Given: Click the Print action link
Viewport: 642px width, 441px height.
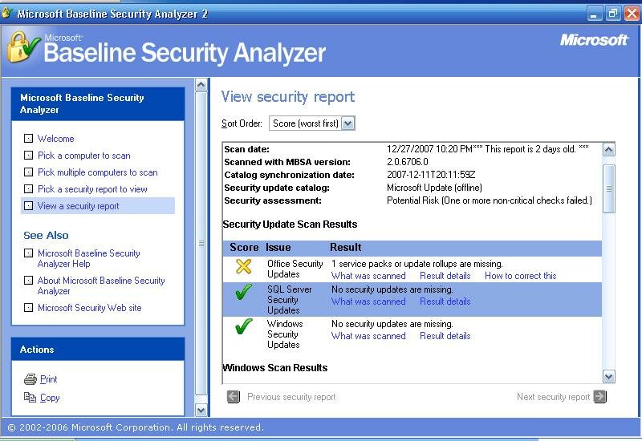Looking at the screenshot, I should [48, 379].
